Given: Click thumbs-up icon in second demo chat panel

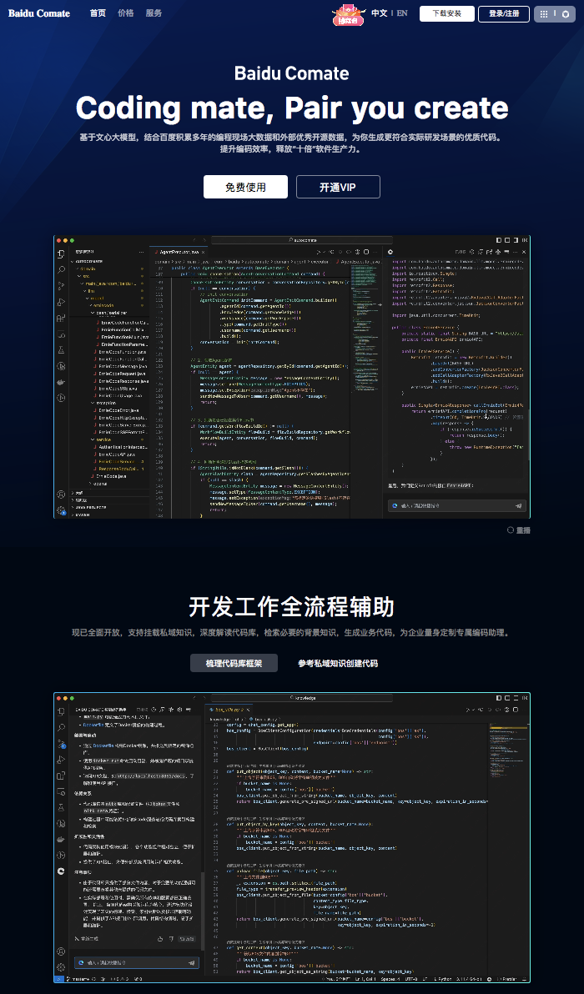Looking at the screenshot, I should pos(160,938).
